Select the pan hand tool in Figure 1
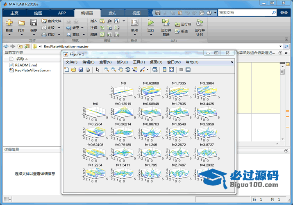This screenshot has width=293, height=205. [x=121, y=70]
